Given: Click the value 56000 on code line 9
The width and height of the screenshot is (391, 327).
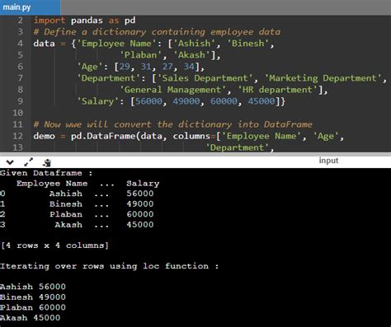Looking at the screenshot, I should point(148,101).
